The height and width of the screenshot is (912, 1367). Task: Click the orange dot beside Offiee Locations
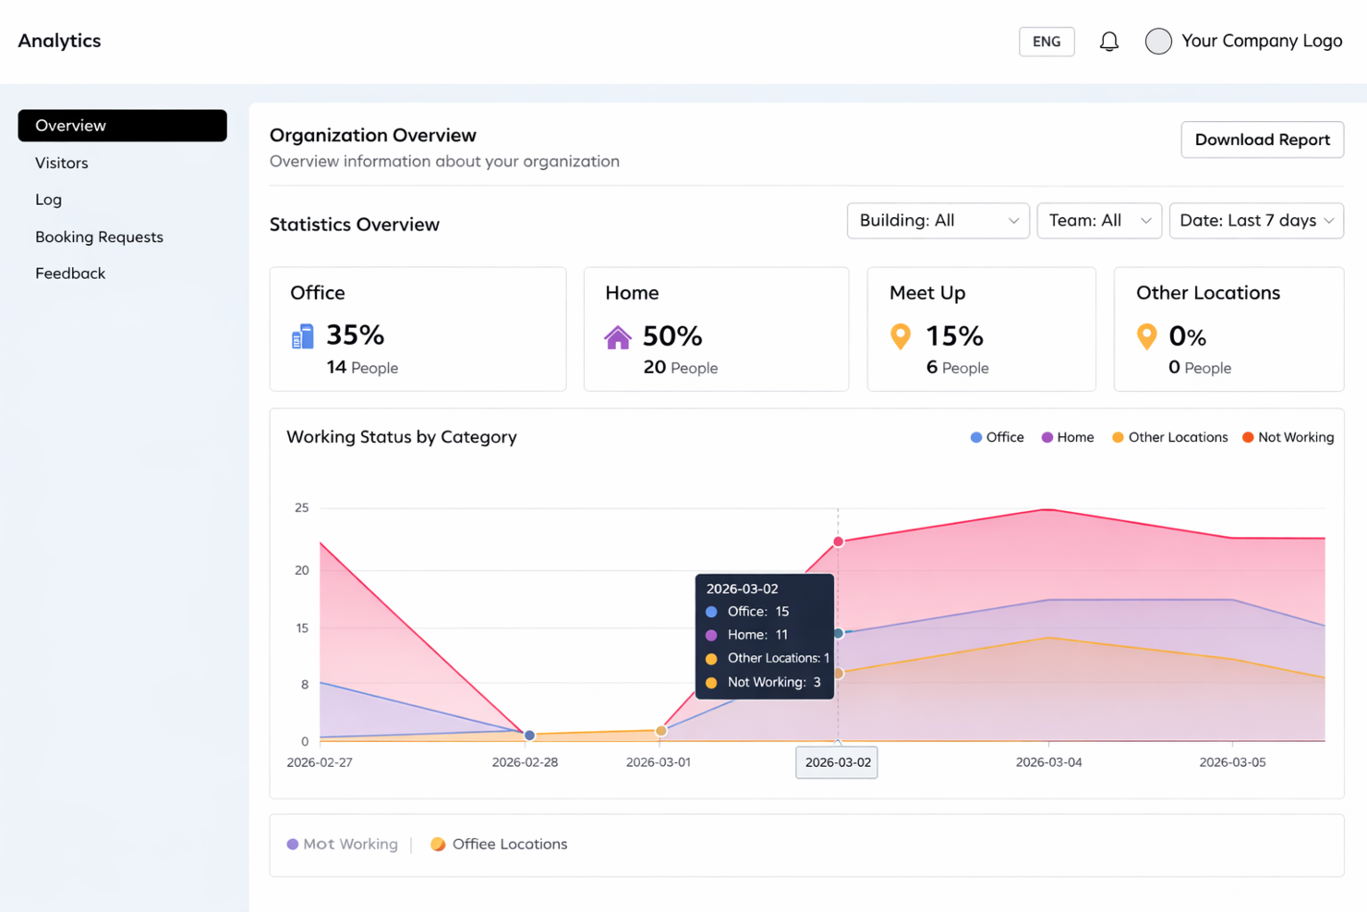437,844
